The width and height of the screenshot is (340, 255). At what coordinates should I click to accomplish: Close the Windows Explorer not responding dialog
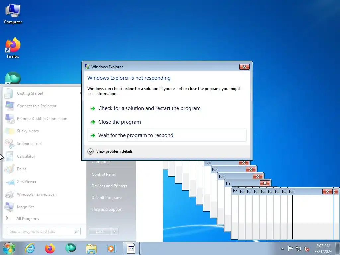tap(244, 67)
